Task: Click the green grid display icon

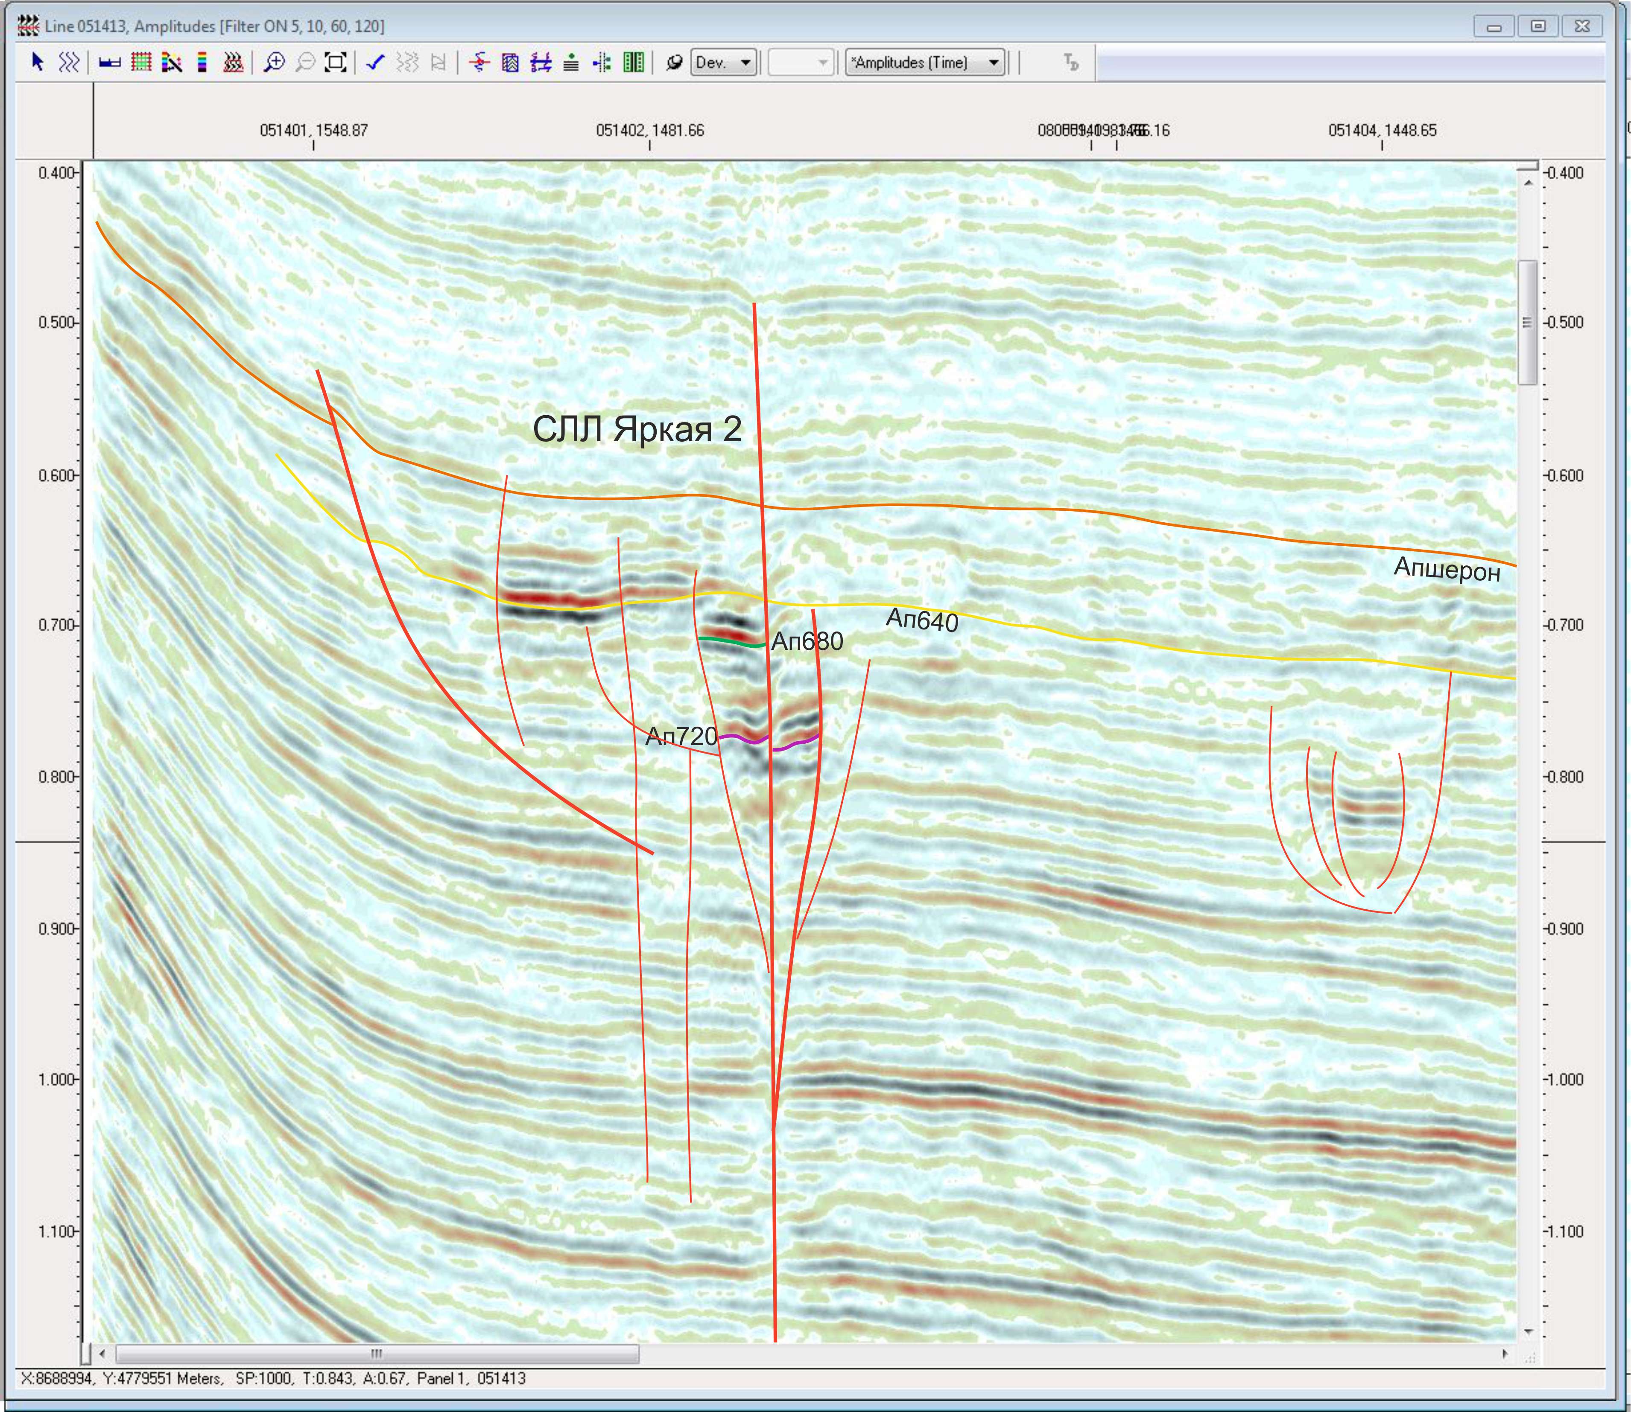Action: tap(141, 62)
